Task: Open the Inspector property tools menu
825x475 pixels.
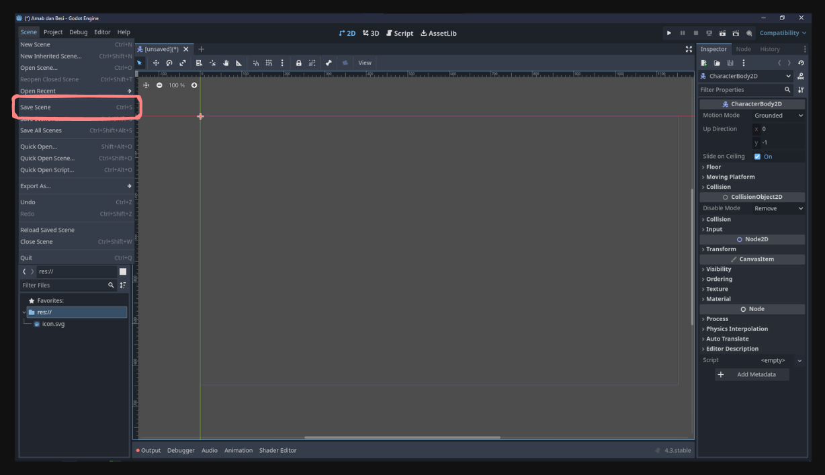Action: pyautogui.click(x=801, y=89)
